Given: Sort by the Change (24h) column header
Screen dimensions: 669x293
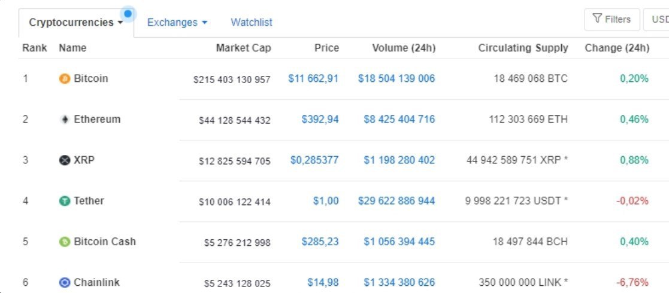Looking at the screenshot, I should point(617,48).
